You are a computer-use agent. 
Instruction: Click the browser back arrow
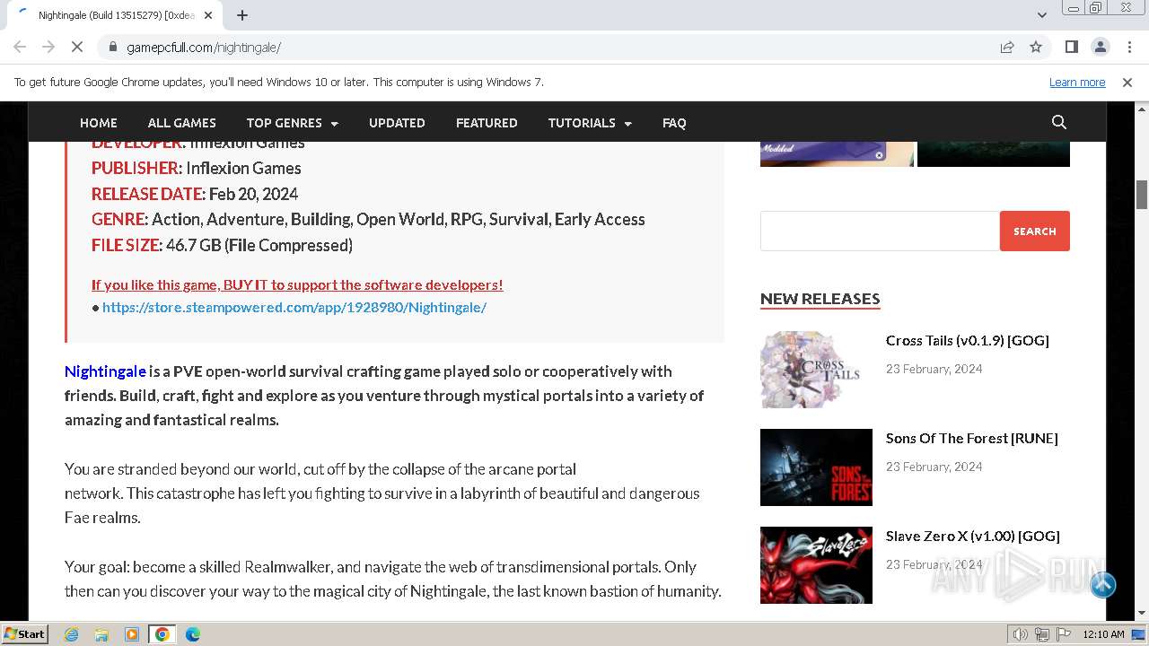[x=20, y=47]
